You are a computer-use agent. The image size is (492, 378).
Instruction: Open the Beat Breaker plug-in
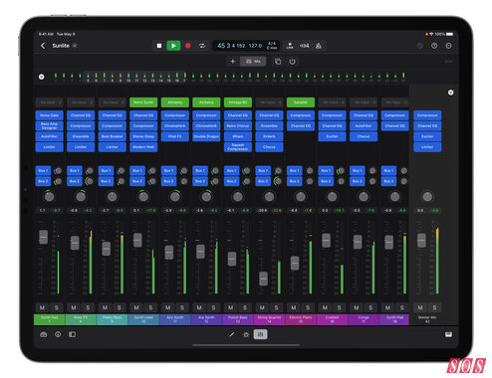[x=113, y=136]
